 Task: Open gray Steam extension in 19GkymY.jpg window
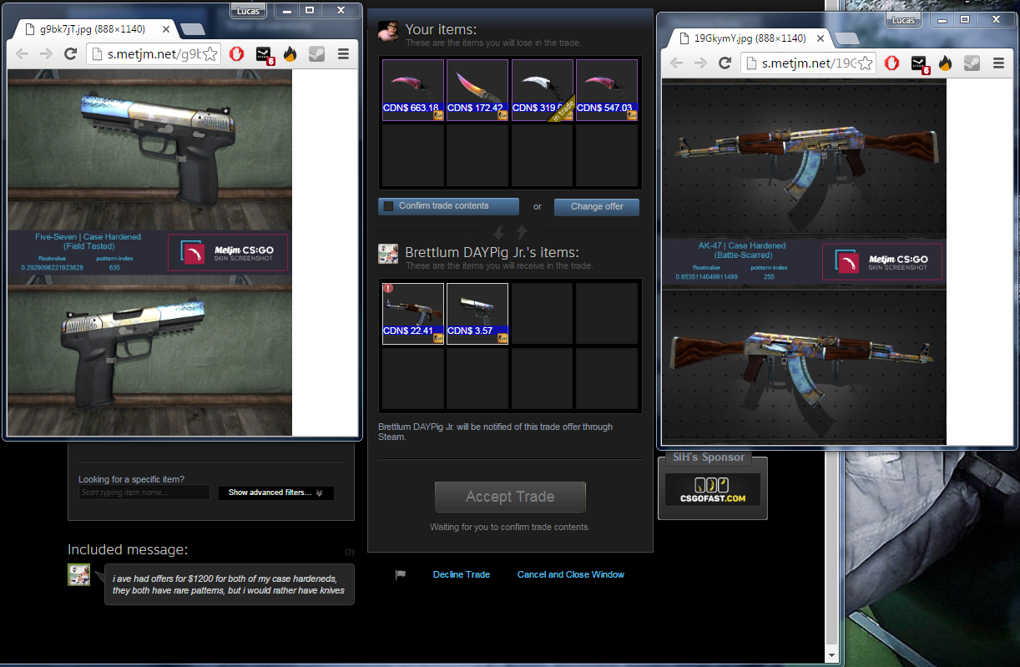(x=972, y=63)
